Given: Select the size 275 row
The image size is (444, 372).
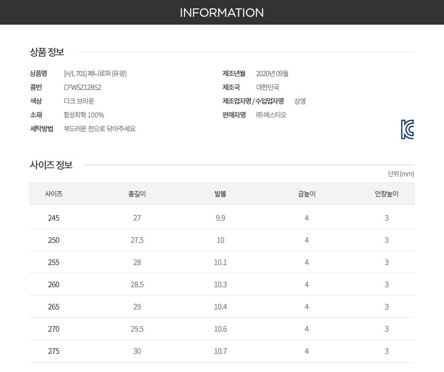Looking at the screenshot, I should coord(222,351).
